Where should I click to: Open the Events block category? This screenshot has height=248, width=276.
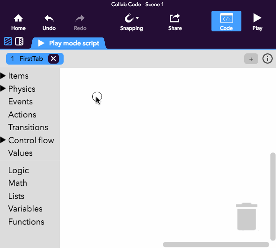(21, 102)
